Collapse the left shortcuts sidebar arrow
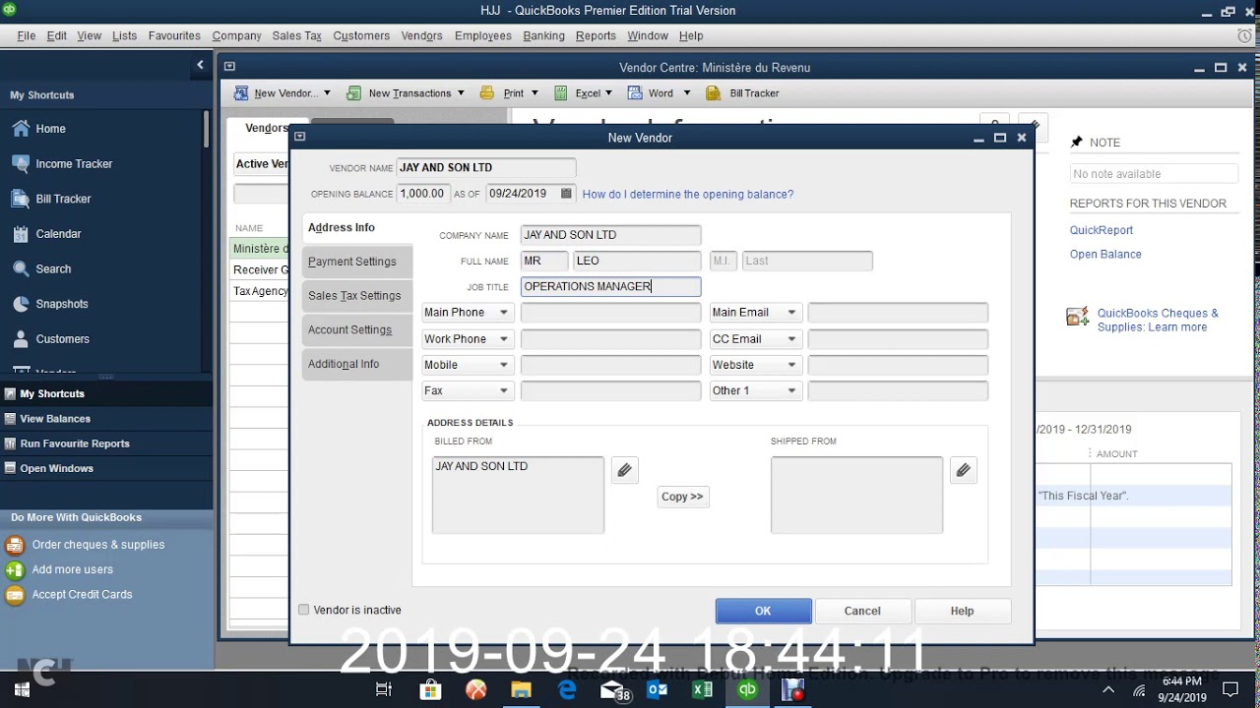This screenshot has width=1260, height=708. coord(200,65)
